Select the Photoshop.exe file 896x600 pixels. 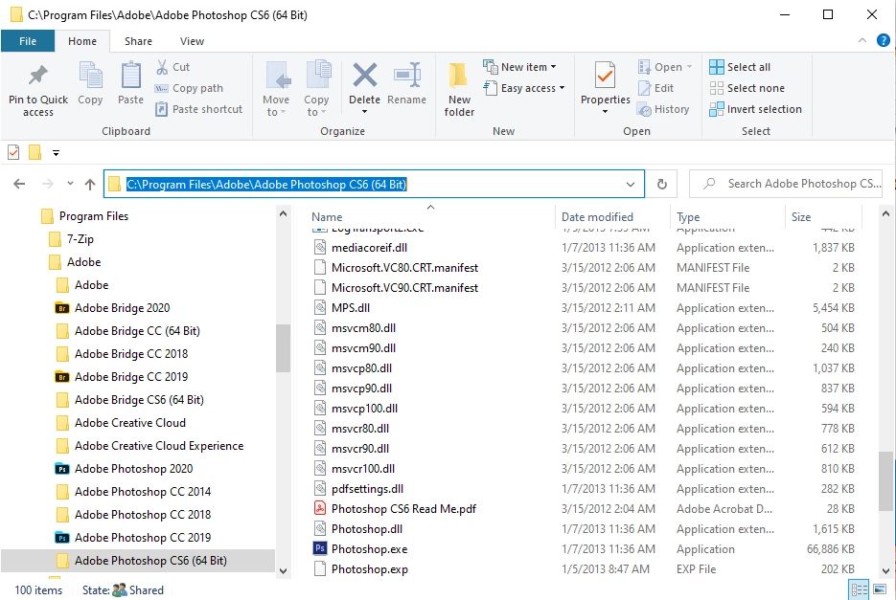[x=369, y=549]
